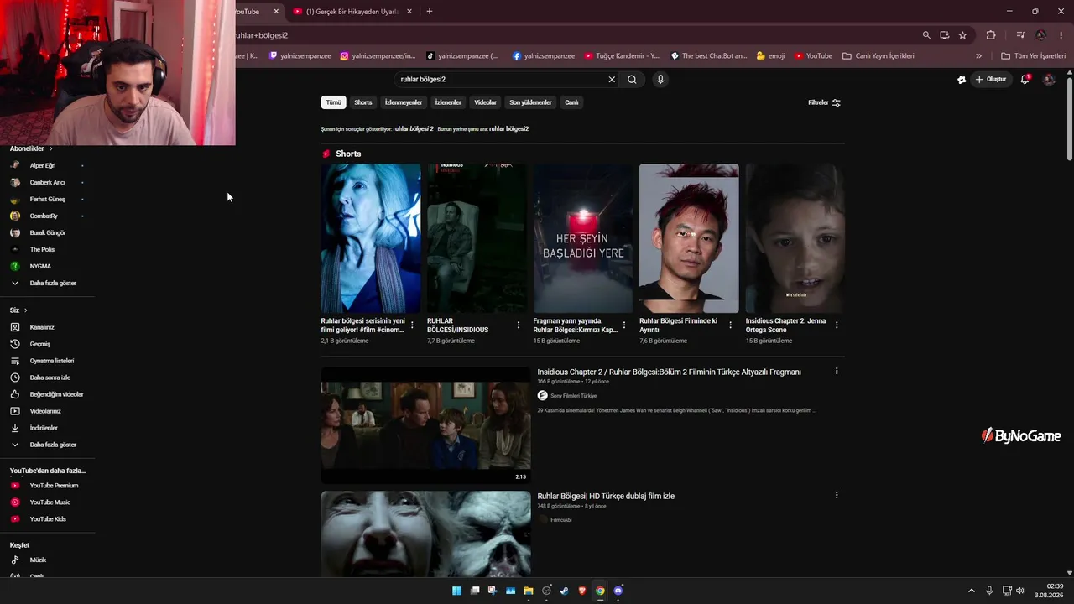Image resolution: width=1074 pixels, height=604 pixels.
Task: Open the YouTube account avatar menu
Action: point(1049,80)
